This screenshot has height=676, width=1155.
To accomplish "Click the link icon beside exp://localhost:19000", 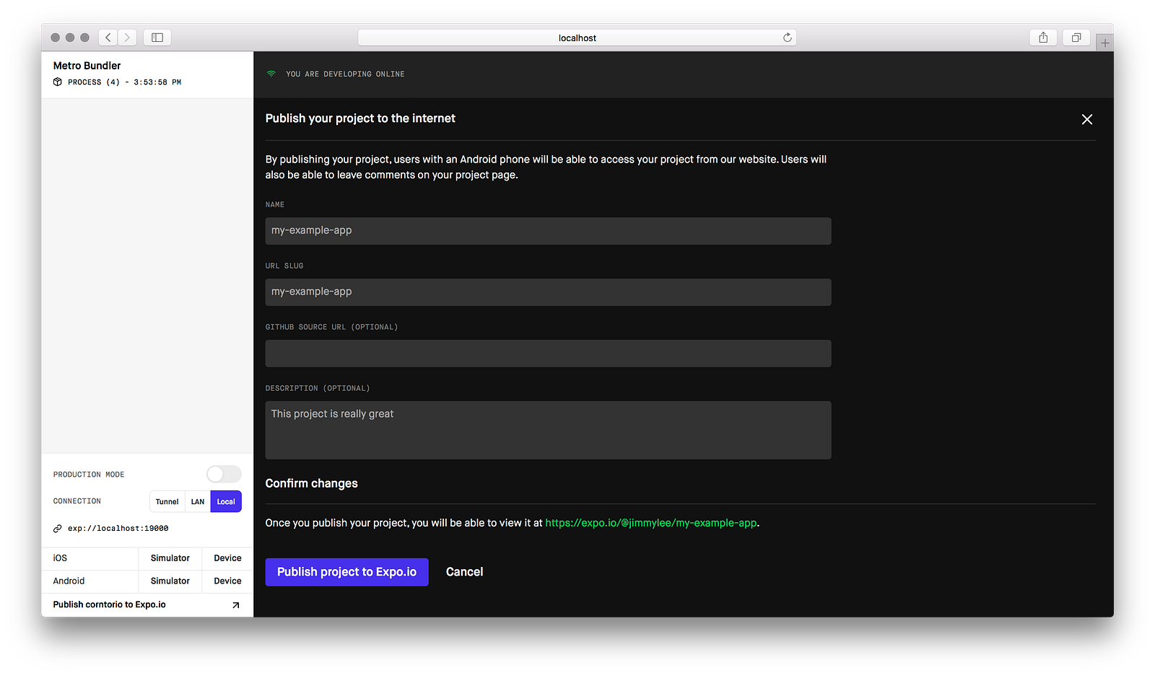I will point(58,529).
